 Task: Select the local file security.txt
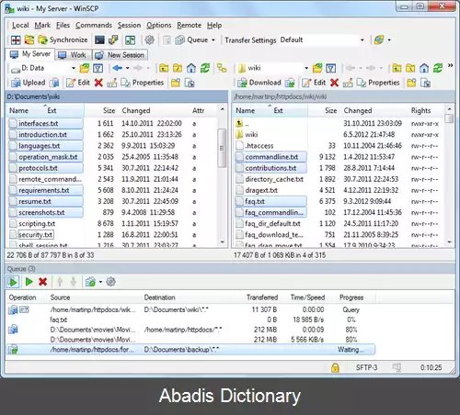[x=36, y=235]
